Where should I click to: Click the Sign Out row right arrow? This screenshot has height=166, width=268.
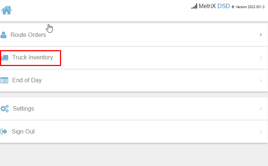(261, 132)
